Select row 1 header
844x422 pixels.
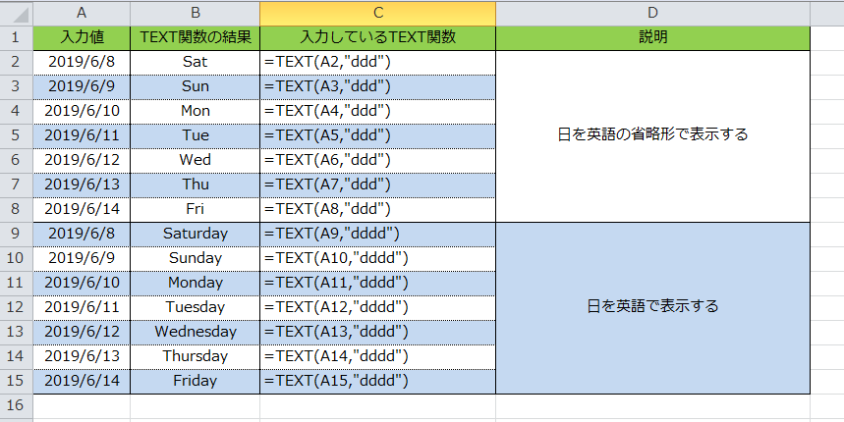(16, 37)
